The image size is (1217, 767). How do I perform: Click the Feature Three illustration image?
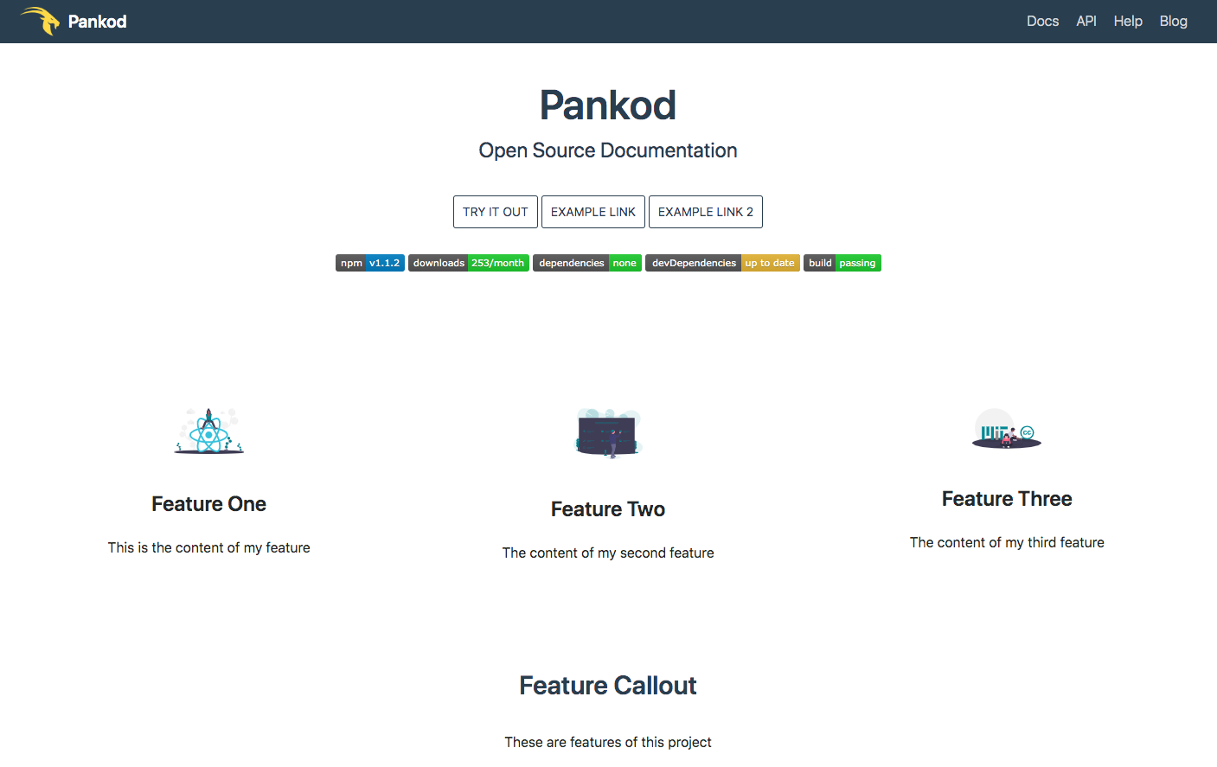(1006, 429)
